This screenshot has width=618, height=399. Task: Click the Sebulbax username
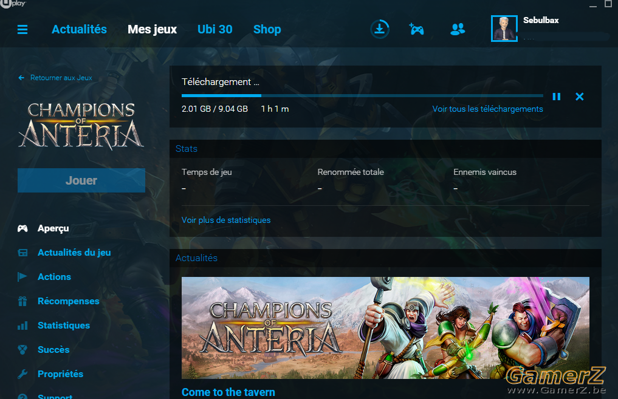point(541,20)
